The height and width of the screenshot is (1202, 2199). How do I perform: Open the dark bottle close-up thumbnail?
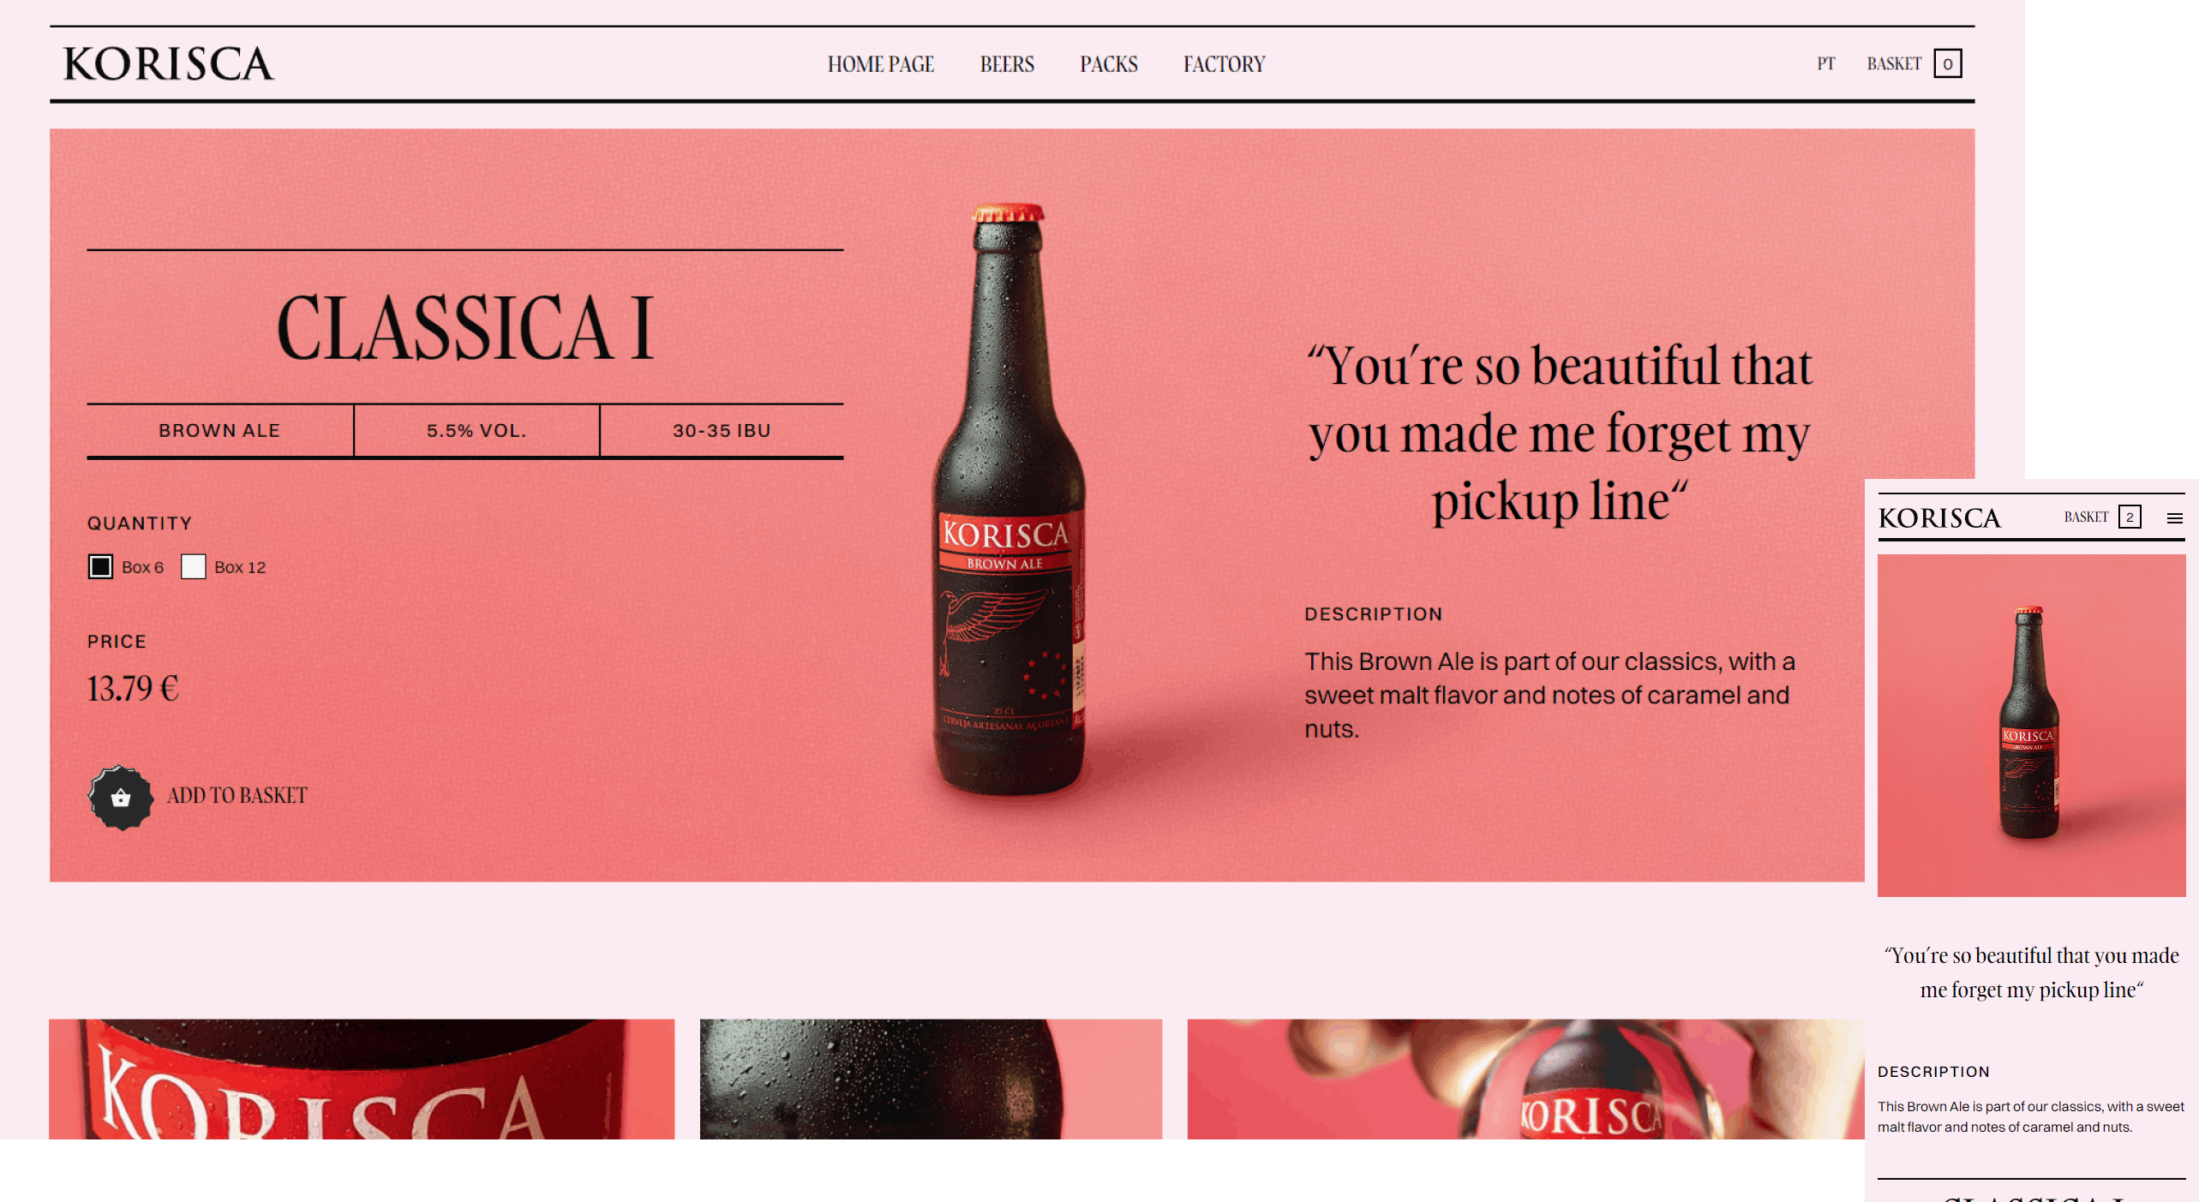pos(931,1079)
